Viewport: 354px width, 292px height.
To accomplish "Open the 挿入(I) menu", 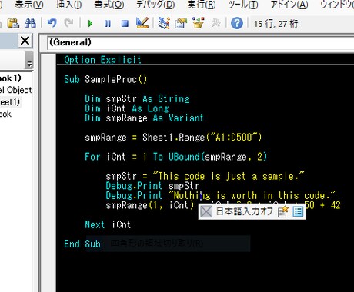I will (x=68, y=5).
